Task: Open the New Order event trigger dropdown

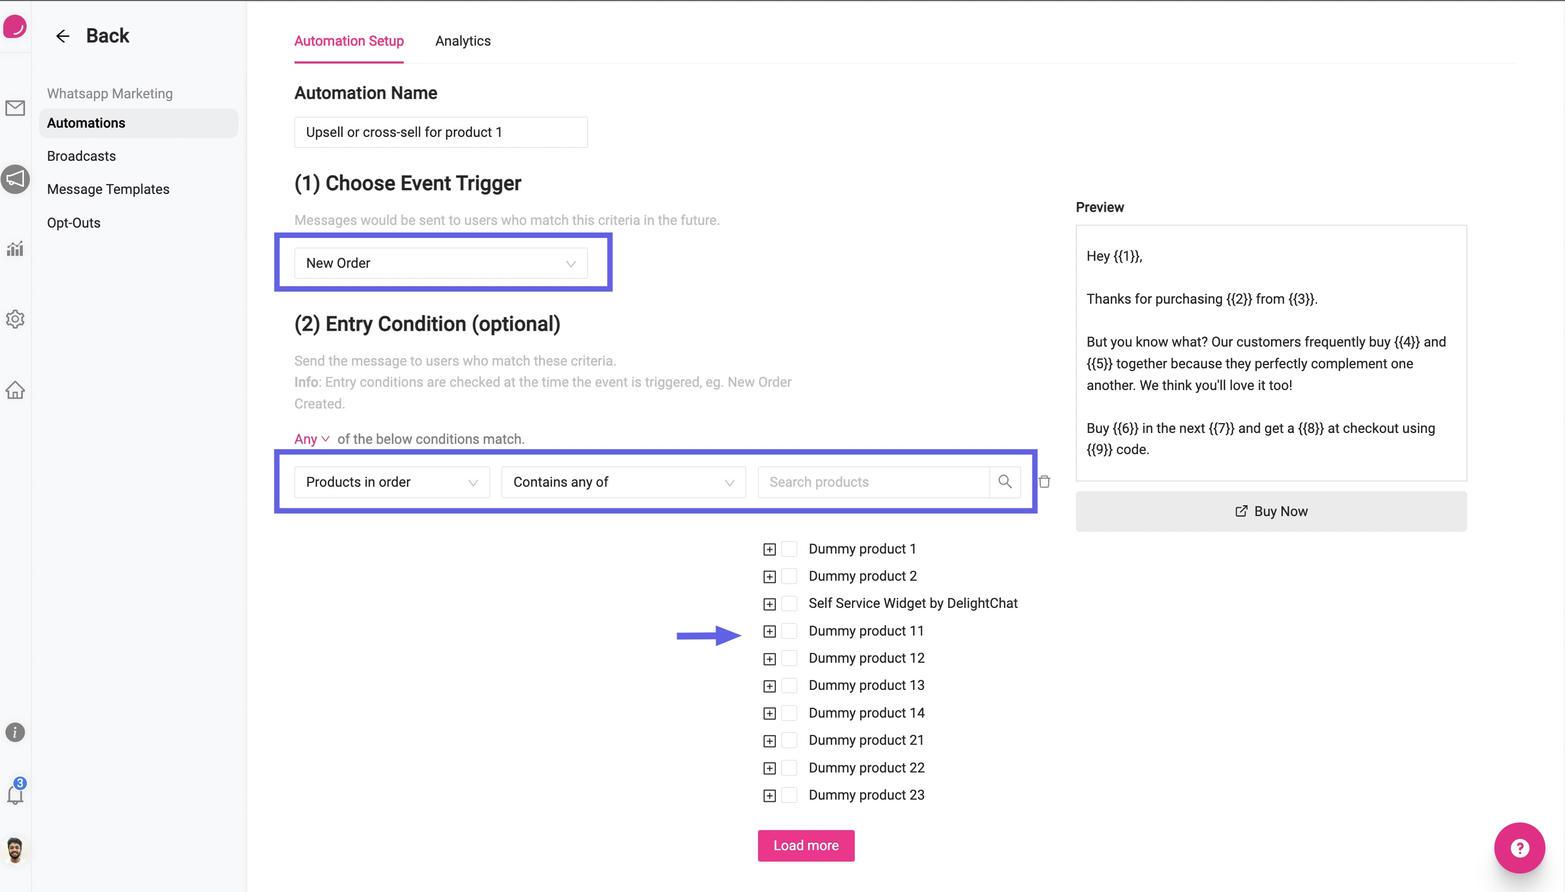Action: pos(441,263)
